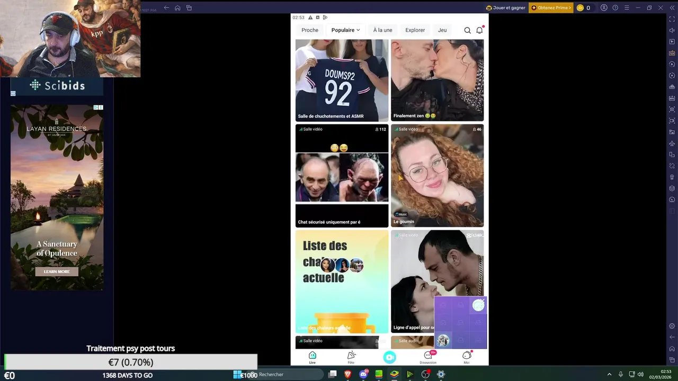Click LEARN MORE in the Layan Residences ad
This screenshot has width=678, height=381.
[57, 271]
